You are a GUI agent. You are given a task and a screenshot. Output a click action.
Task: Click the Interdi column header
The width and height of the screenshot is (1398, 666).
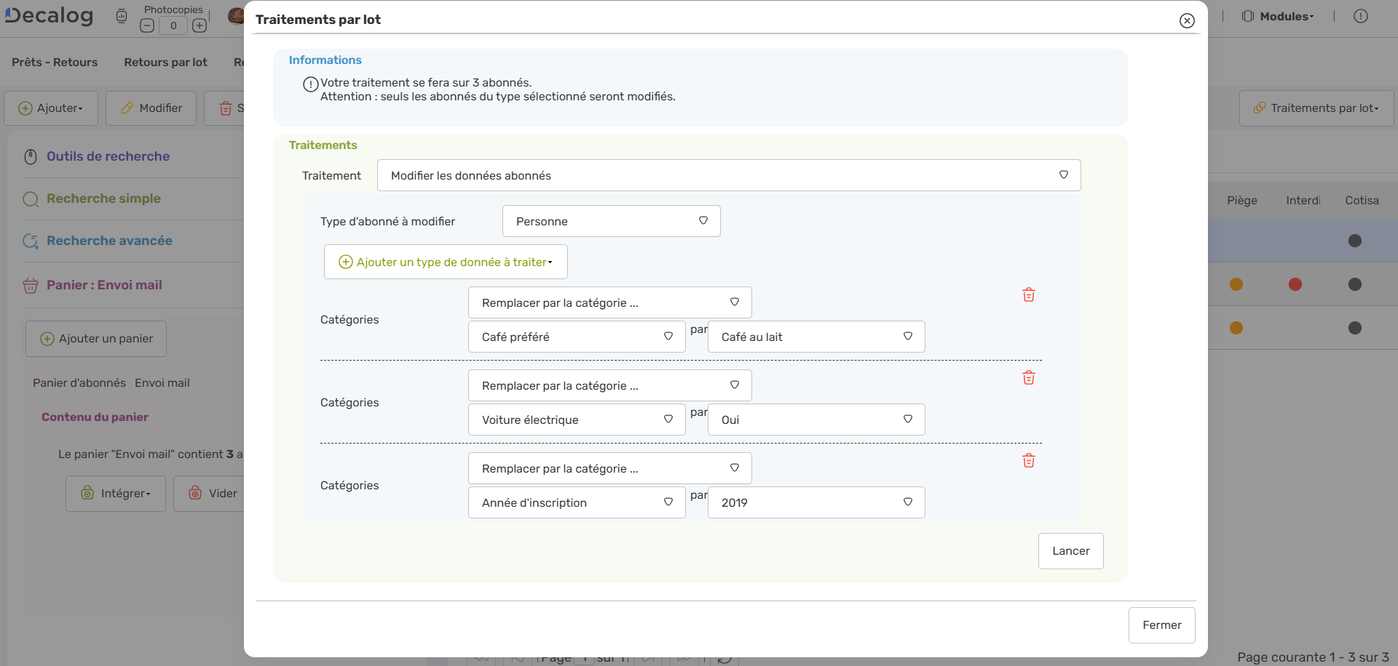click(1303, 201)
